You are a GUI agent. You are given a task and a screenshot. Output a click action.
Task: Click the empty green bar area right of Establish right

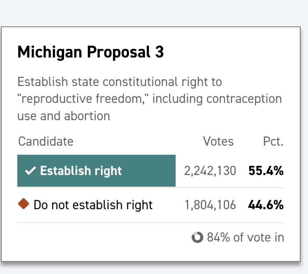click(x=149, y=171)
